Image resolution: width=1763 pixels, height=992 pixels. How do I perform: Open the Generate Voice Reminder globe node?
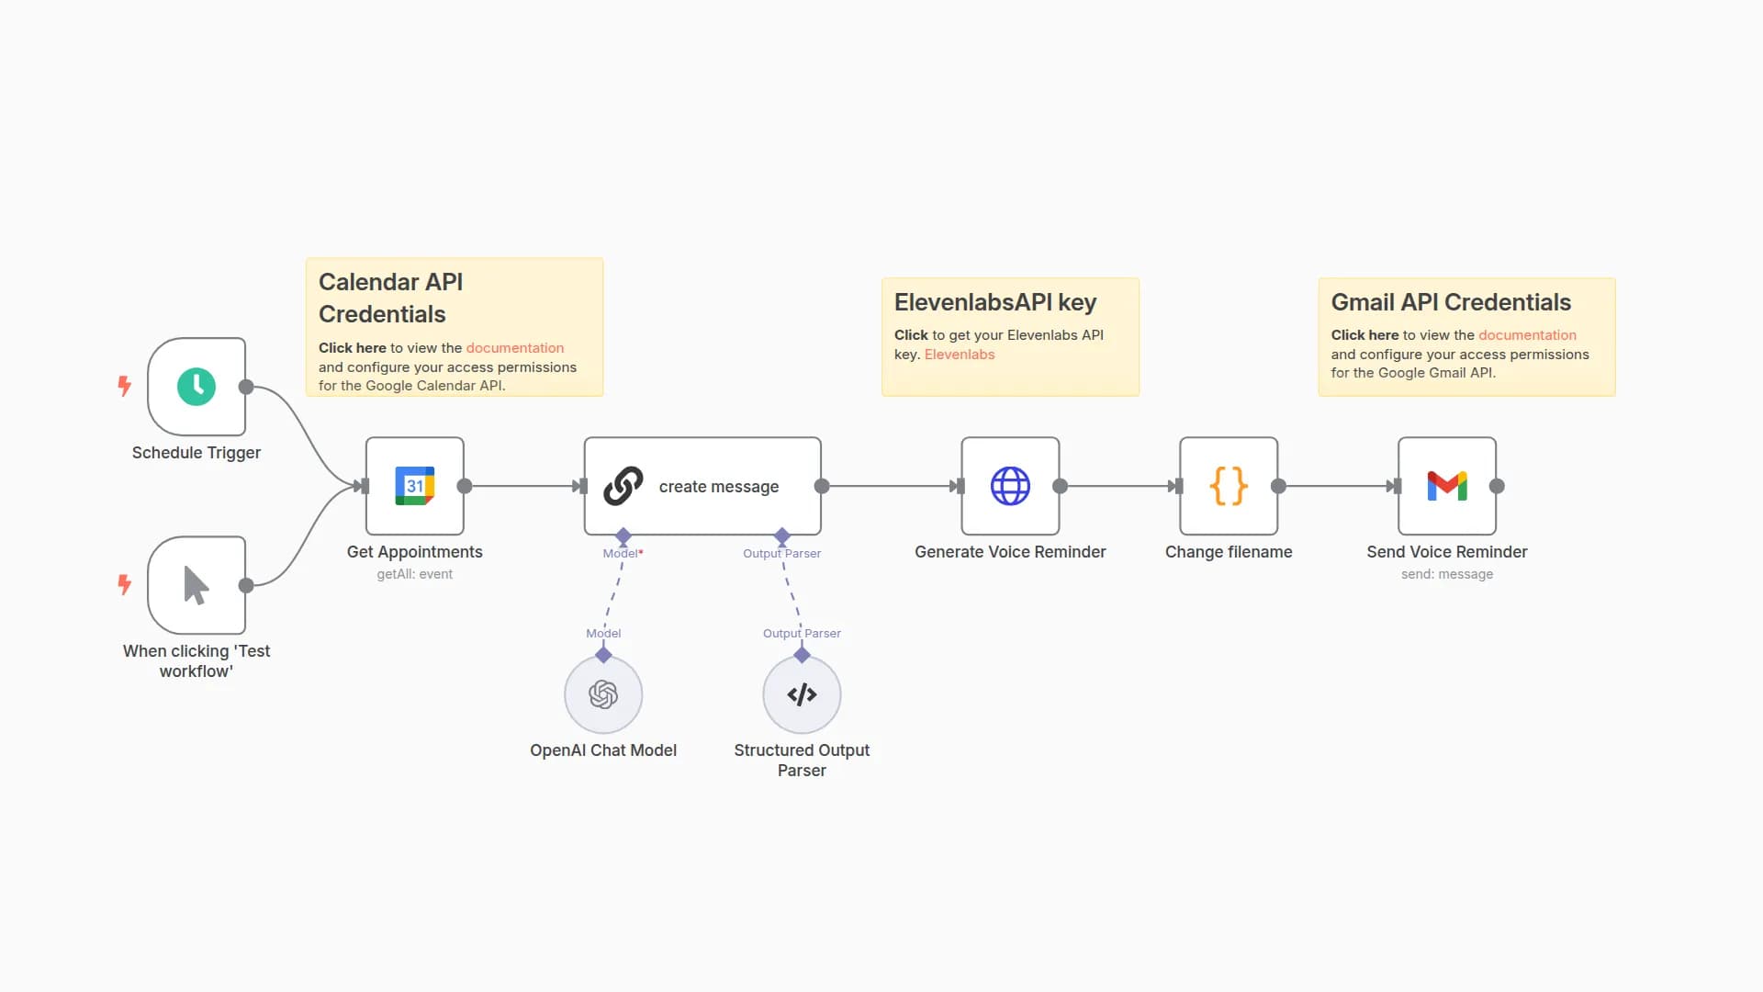[x=1010, y=486]
